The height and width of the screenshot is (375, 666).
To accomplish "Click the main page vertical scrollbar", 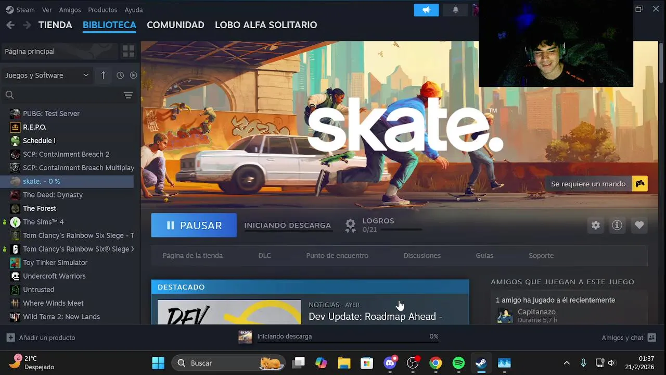I will coord(661,63).
